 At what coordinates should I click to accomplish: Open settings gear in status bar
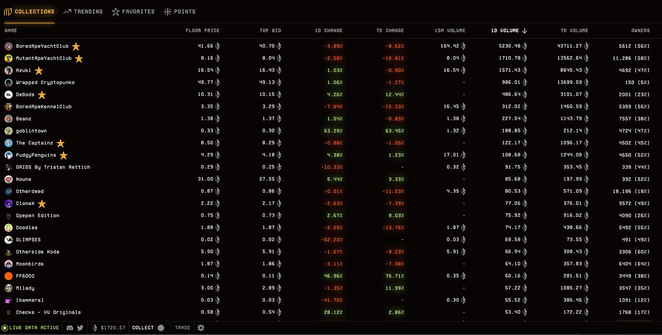[201, 328]
